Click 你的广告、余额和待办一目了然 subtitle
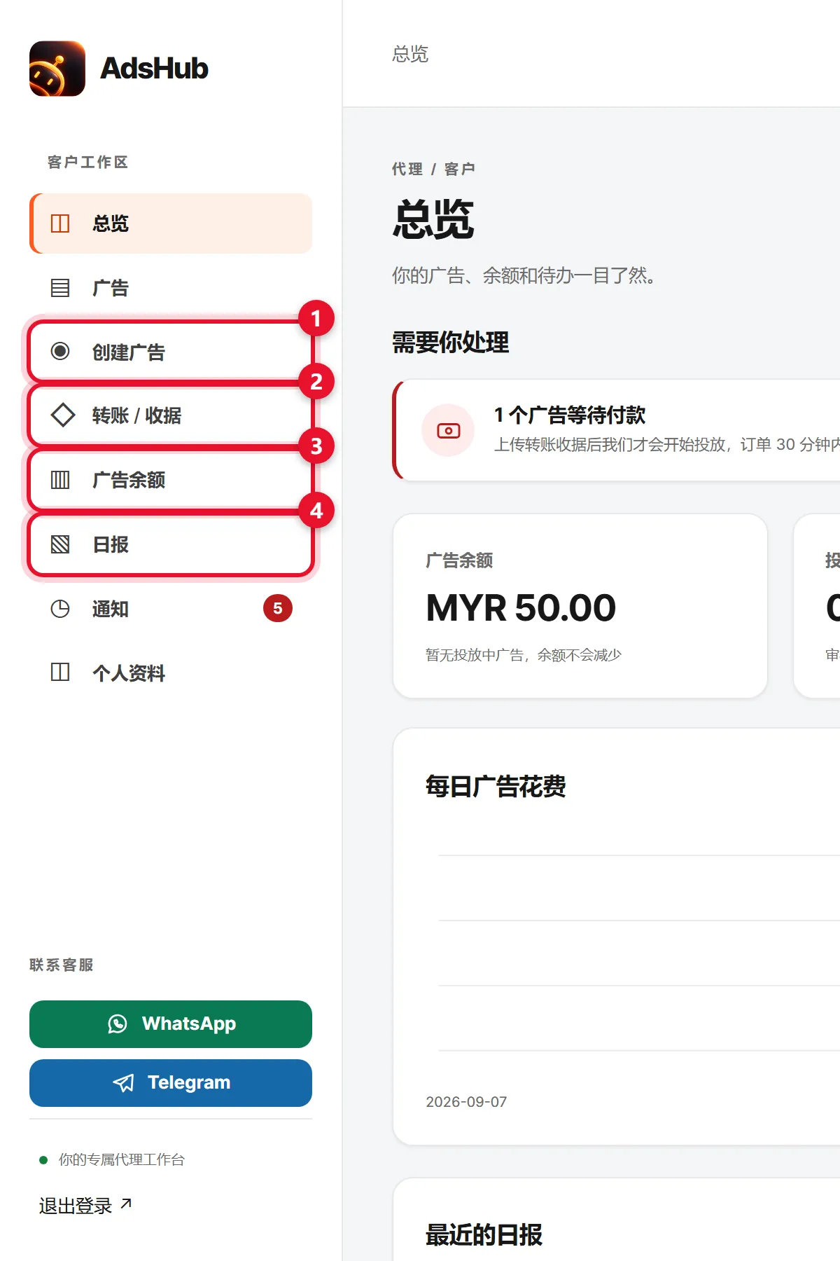 (524, 275)
